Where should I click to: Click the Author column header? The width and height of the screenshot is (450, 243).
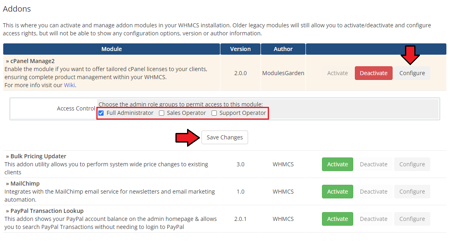(x=283, y=49)
